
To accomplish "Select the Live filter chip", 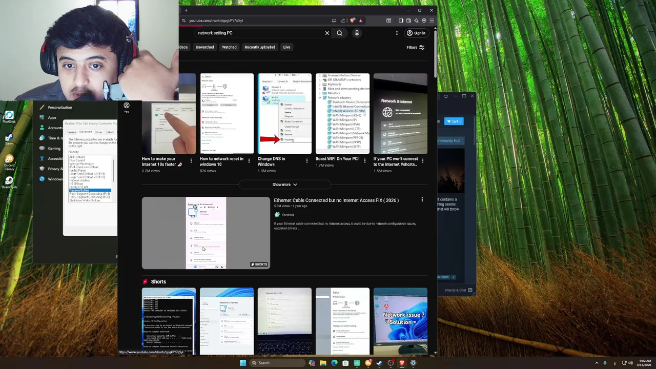I will click(286, 47).
